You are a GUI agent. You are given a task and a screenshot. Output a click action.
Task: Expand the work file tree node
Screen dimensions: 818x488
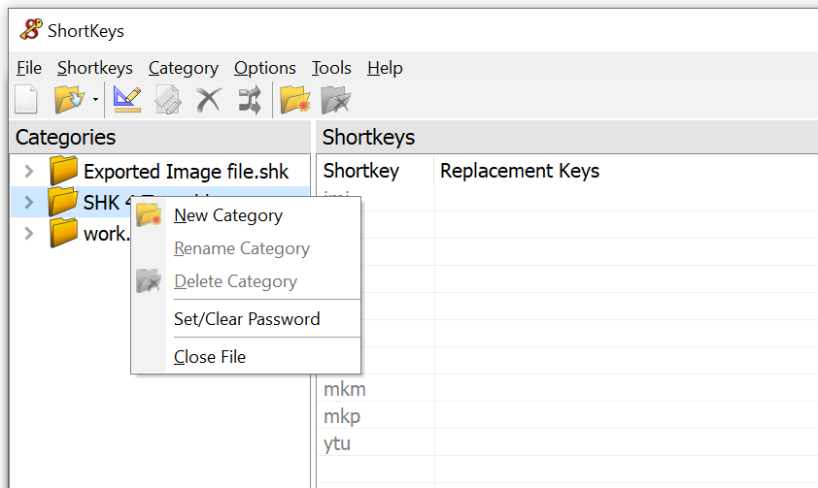tap(28, 233)
